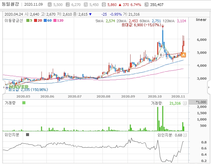The width and height of the screenshot is (211, 164).
Task: Close the 거래량 volume panel
Action: tap(185, 103)
